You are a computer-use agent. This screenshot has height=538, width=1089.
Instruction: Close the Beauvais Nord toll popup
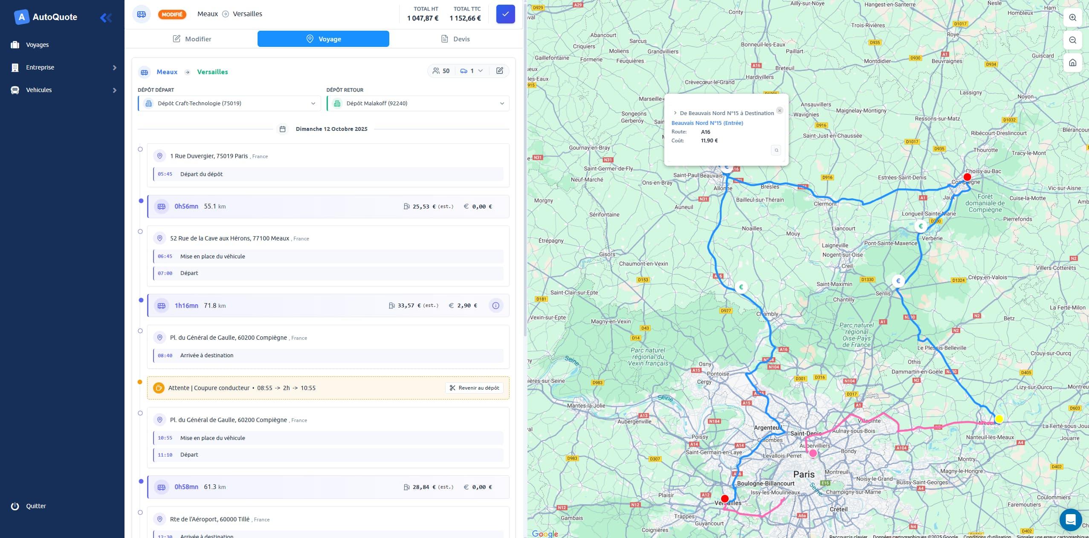(779, 110)
